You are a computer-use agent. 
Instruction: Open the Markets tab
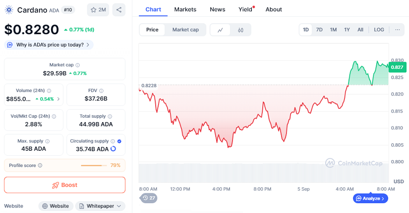click(185, 9)
